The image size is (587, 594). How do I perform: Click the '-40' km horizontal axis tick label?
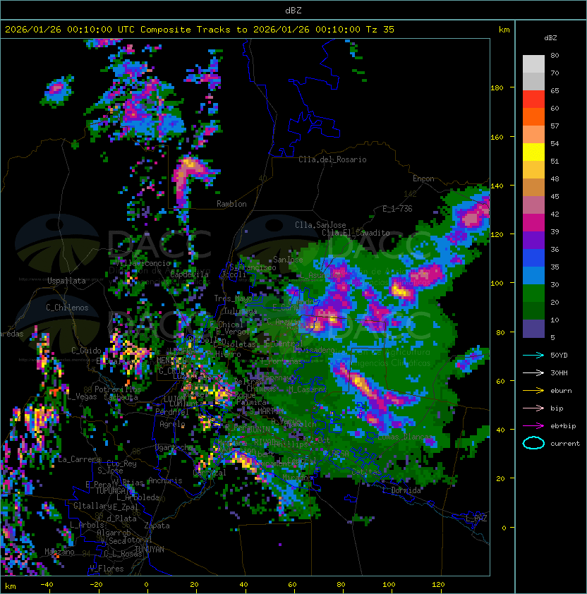(x=47, y=585)
